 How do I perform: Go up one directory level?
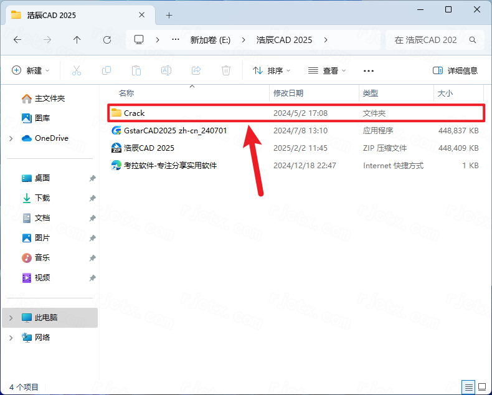[77, 39]
